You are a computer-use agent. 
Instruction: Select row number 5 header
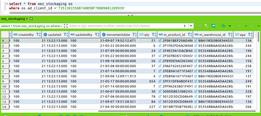[4, 61]
